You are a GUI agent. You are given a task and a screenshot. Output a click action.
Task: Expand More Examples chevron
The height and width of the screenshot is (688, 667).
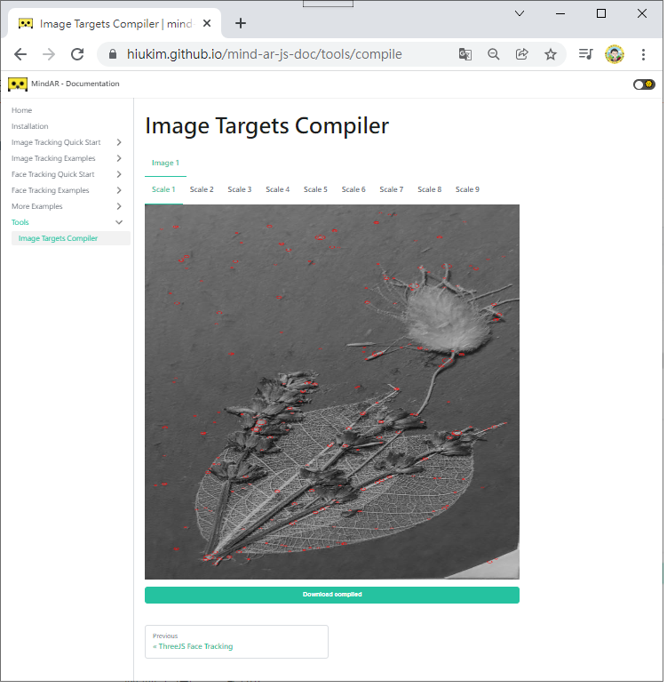click(119, 206)
